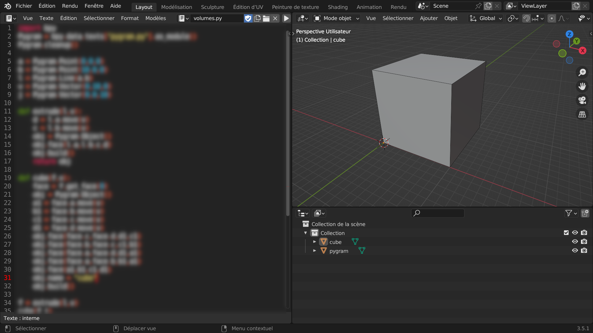
Task: Toggle snapping magnet icon
Action: coord(526,18)
